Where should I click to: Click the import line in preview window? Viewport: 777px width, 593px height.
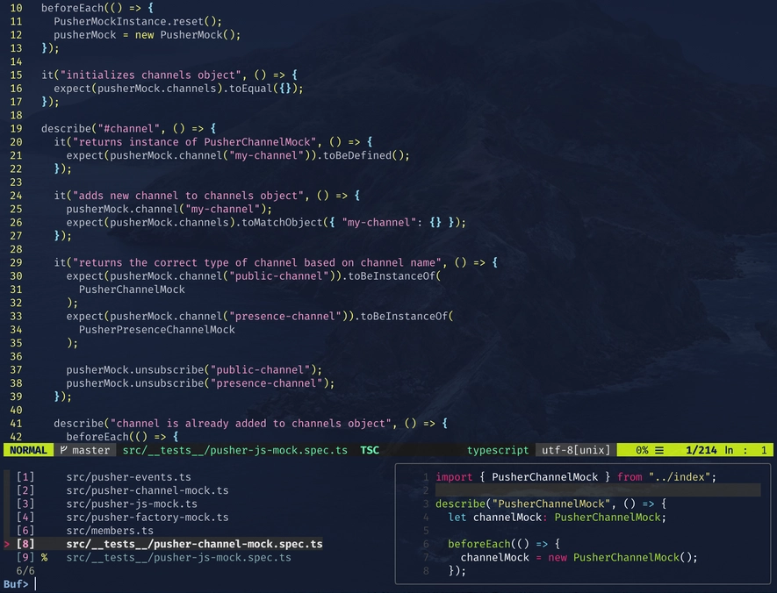(575, 477)
